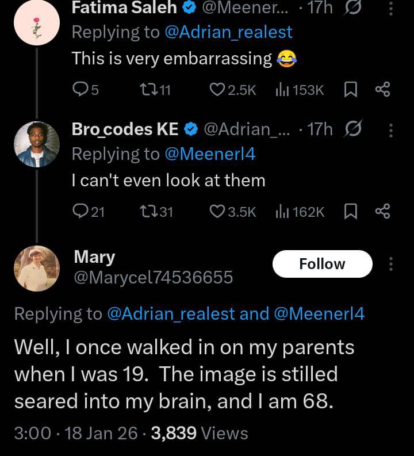Image resolution: width=414 pixels, height=456 pixels.
Task: Open Bro_codes KE's profile picture
Action: [x=37, y=144]
